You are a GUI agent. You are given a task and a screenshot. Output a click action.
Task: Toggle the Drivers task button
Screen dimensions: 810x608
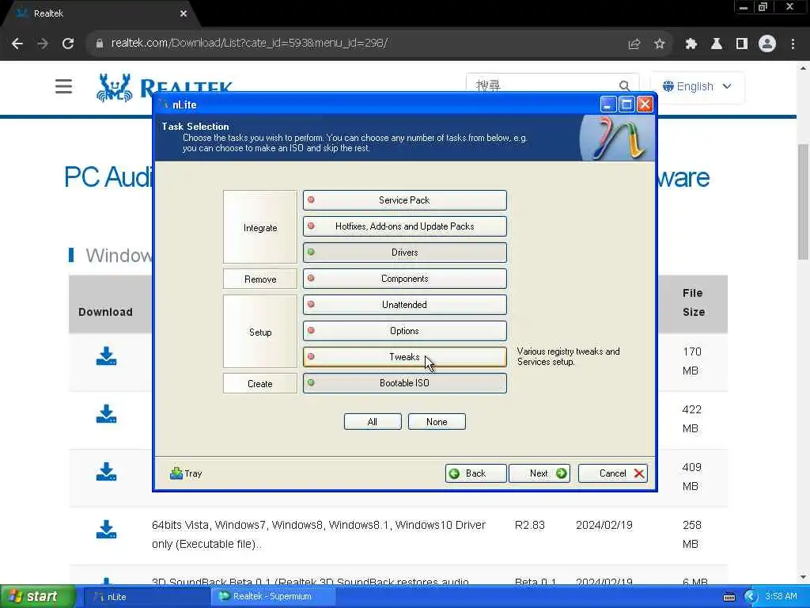tap(404, 253)
